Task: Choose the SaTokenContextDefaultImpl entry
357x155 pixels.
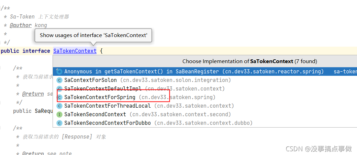Action: [205, 88]
